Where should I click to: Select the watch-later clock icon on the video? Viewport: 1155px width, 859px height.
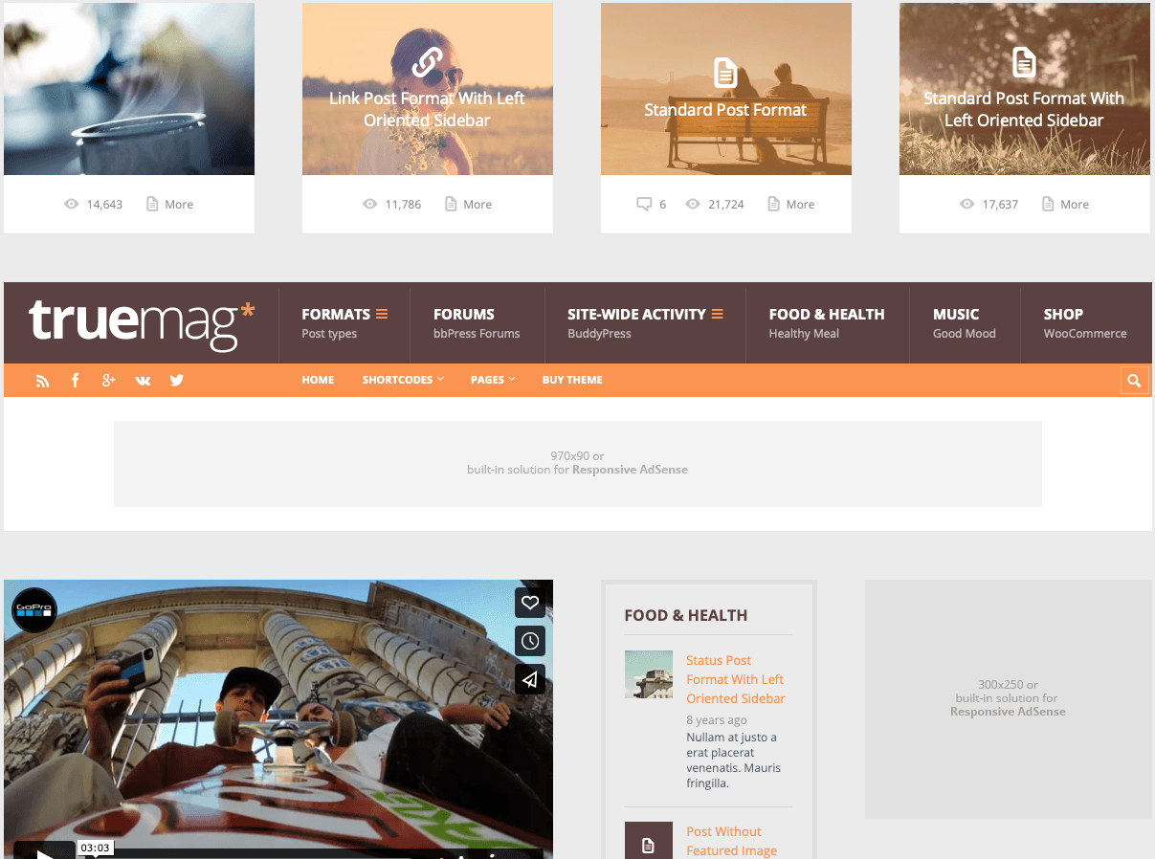pos(530,641)
